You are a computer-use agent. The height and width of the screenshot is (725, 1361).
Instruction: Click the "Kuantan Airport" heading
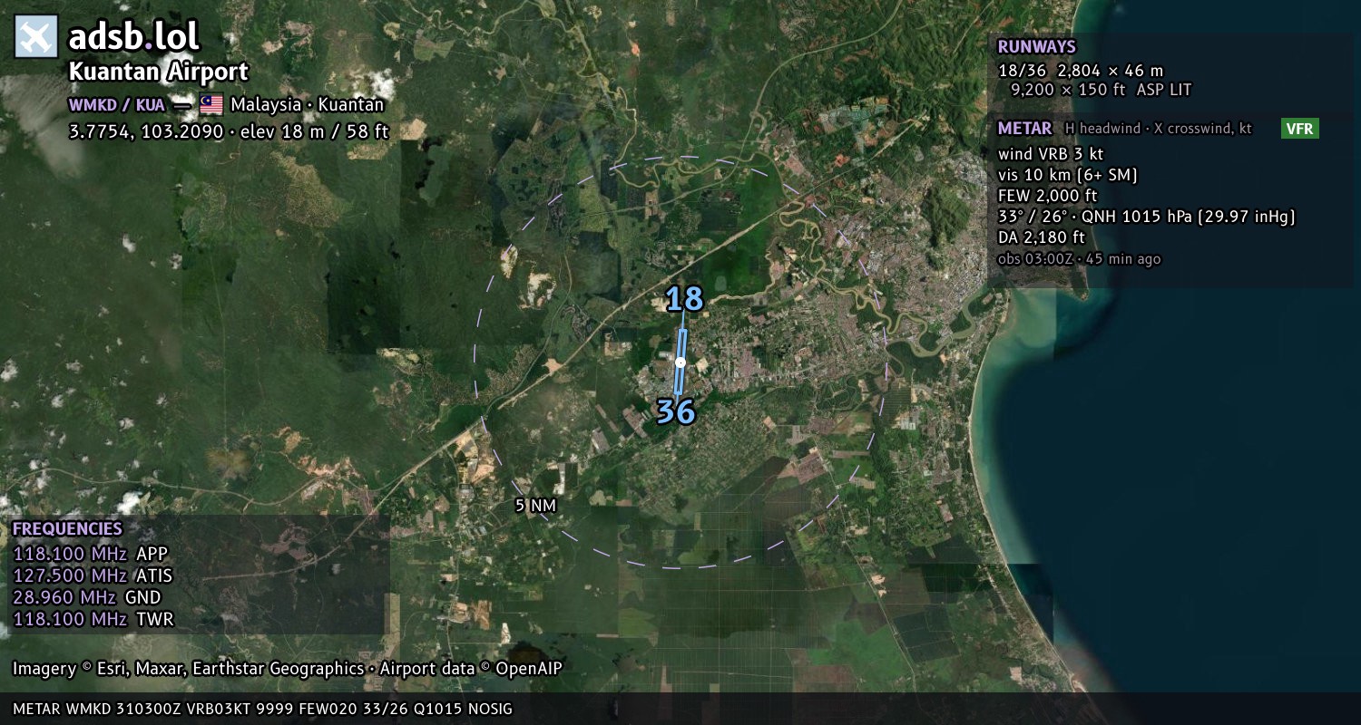pos(159,72)
